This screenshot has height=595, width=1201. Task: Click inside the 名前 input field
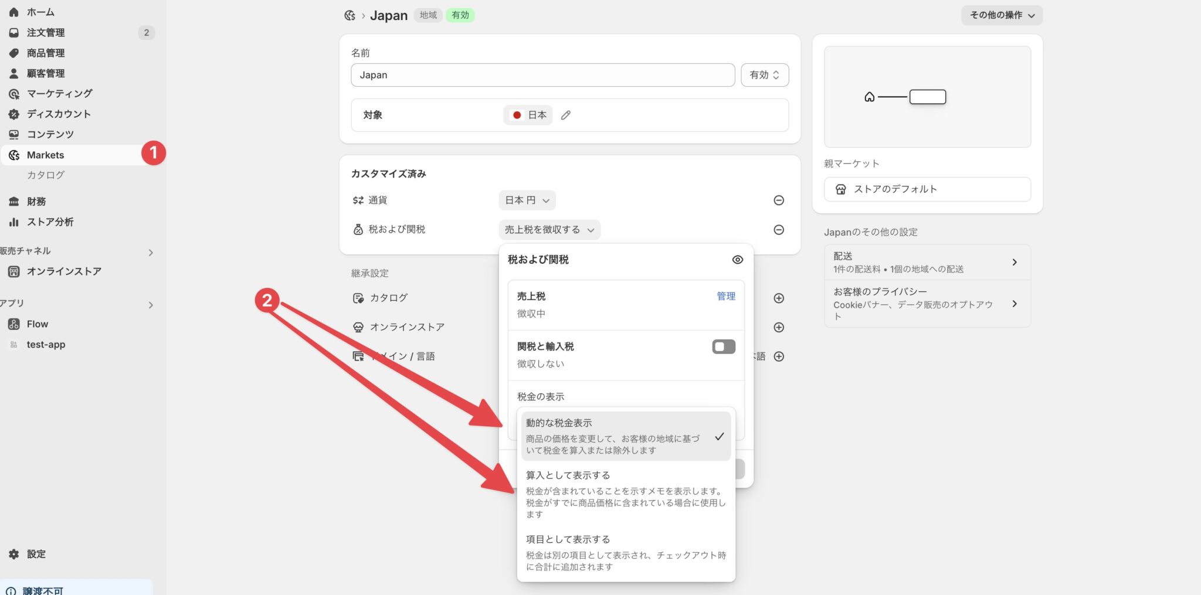point(542,74)
